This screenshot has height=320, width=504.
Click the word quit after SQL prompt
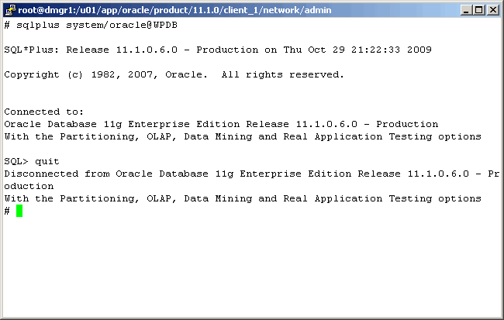click(47, 161)
